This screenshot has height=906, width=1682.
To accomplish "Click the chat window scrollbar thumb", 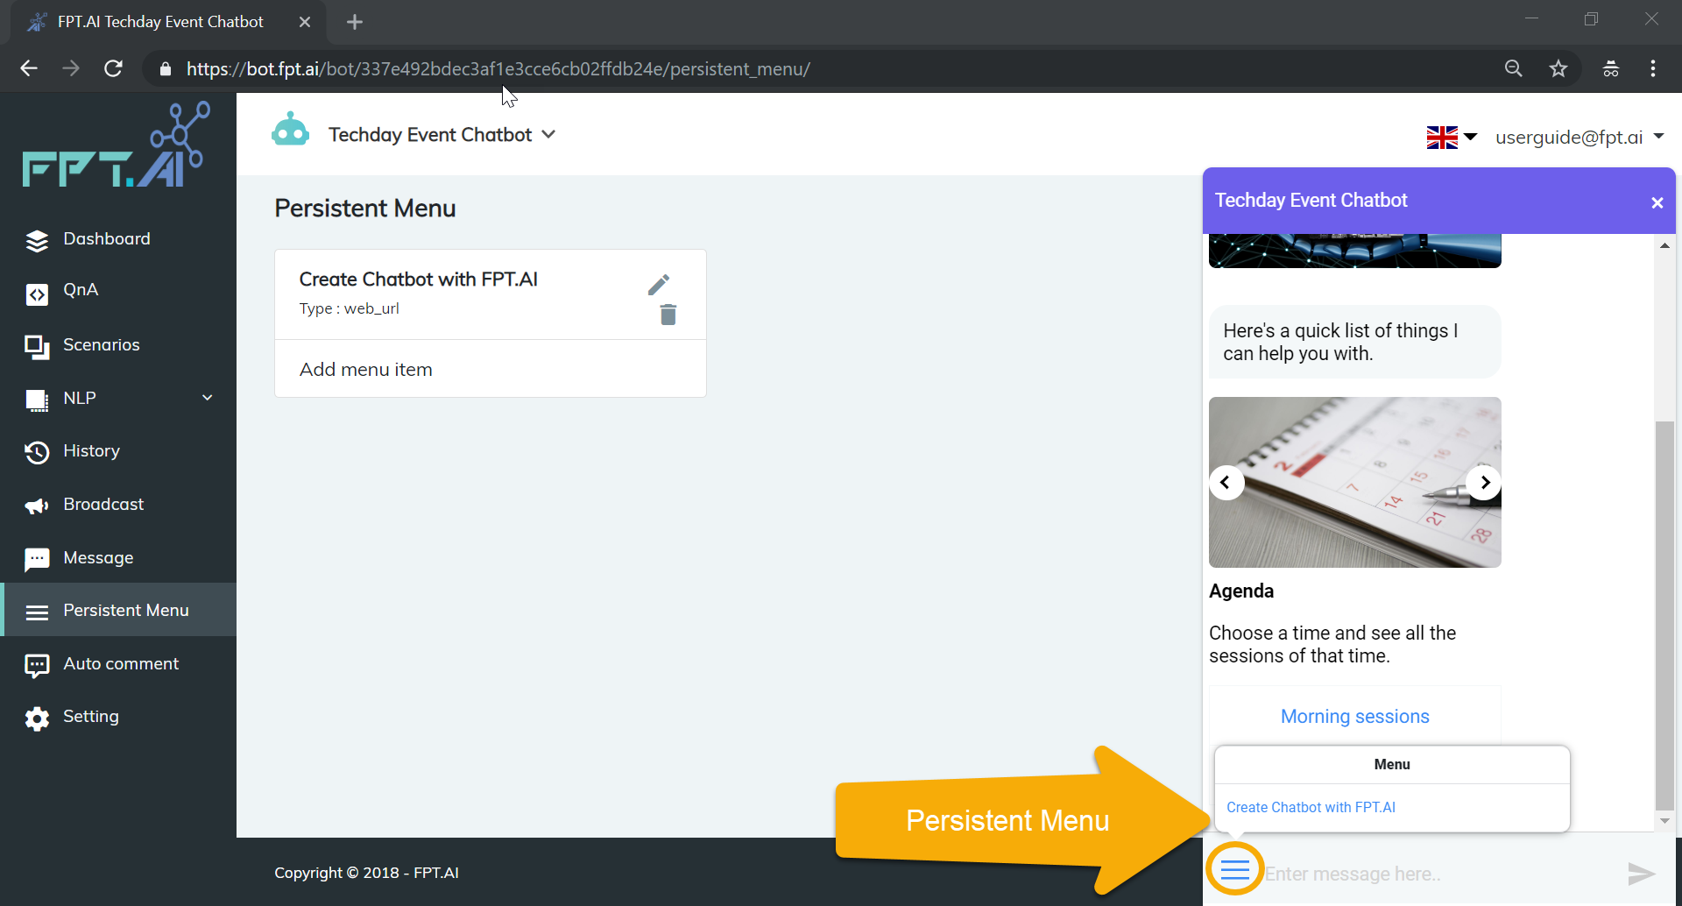I will pos(1664,616).
